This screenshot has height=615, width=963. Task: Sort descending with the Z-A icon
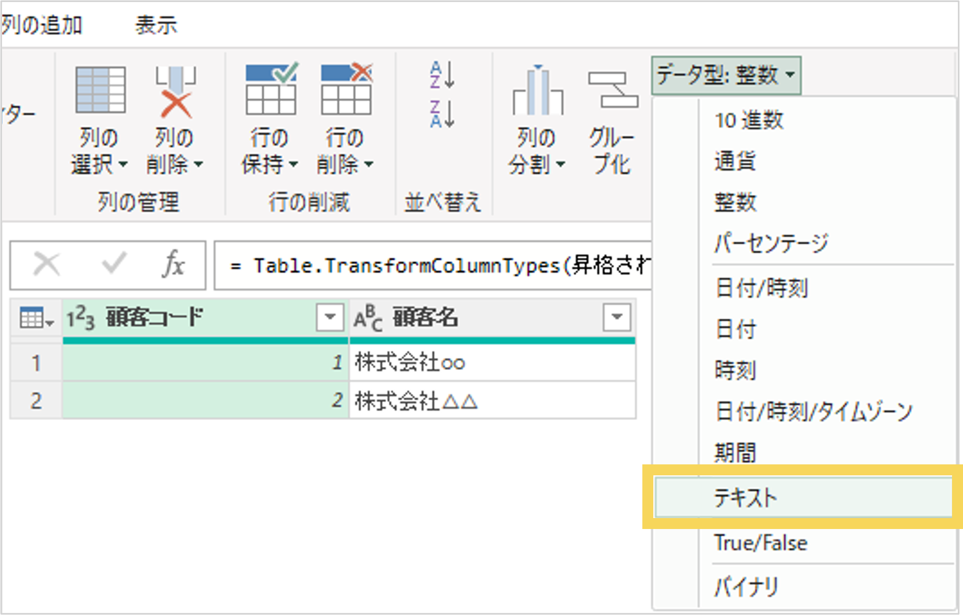coord(442,114)
